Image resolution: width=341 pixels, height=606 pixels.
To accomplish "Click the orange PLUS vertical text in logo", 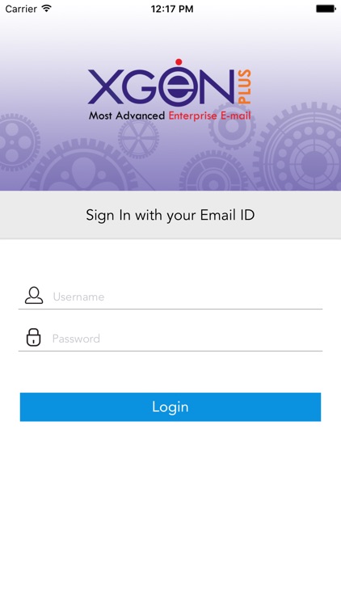I will pos(244,86).
